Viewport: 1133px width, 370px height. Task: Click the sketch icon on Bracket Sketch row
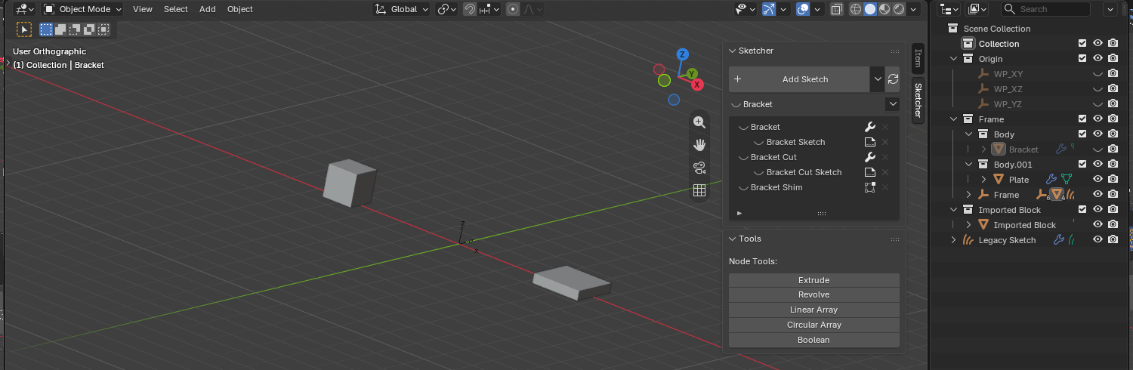click(x=869, y=142)
